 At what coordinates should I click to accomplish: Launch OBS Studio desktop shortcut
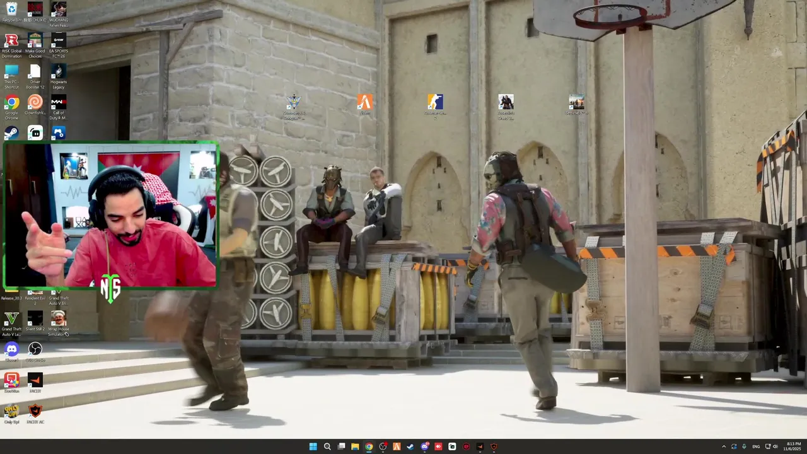[35, 352]
